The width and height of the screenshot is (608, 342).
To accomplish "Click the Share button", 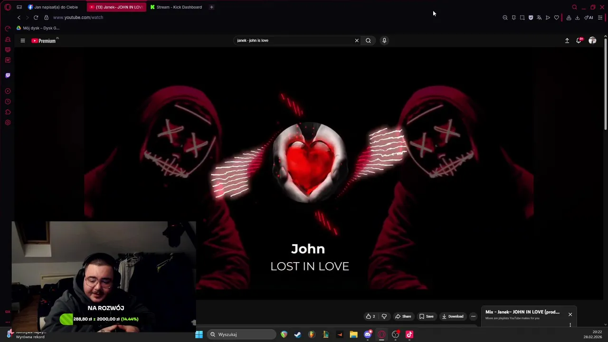I will (403, 316).
